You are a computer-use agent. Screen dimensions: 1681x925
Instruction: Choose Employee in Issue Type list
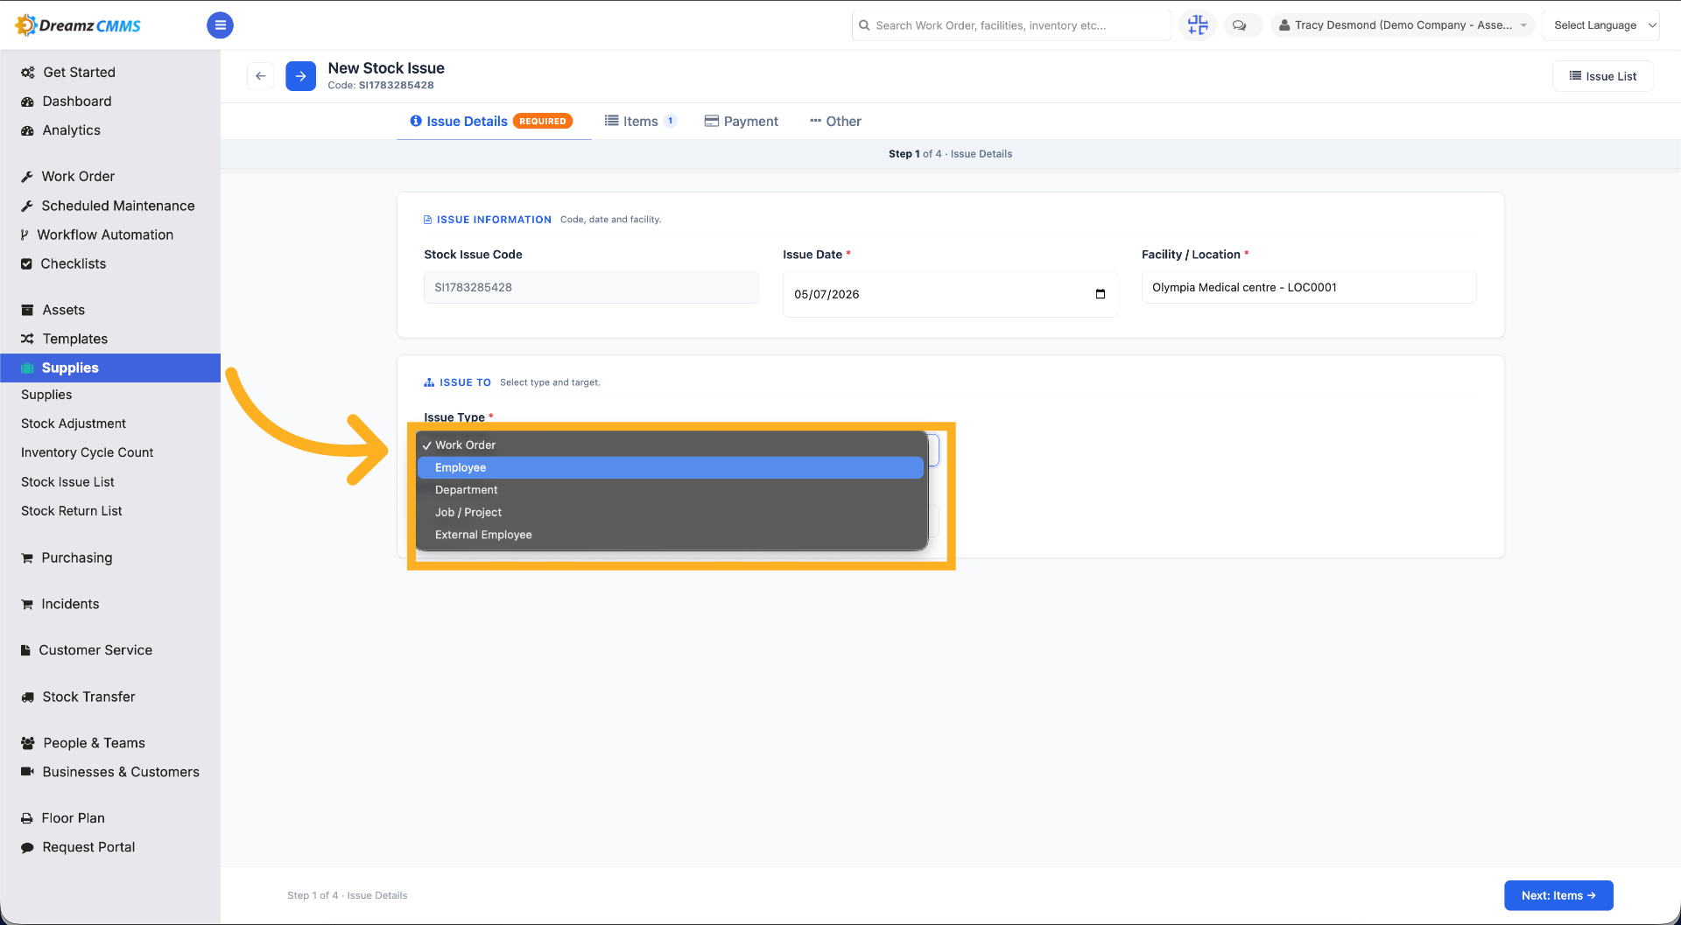pos(671,467)
